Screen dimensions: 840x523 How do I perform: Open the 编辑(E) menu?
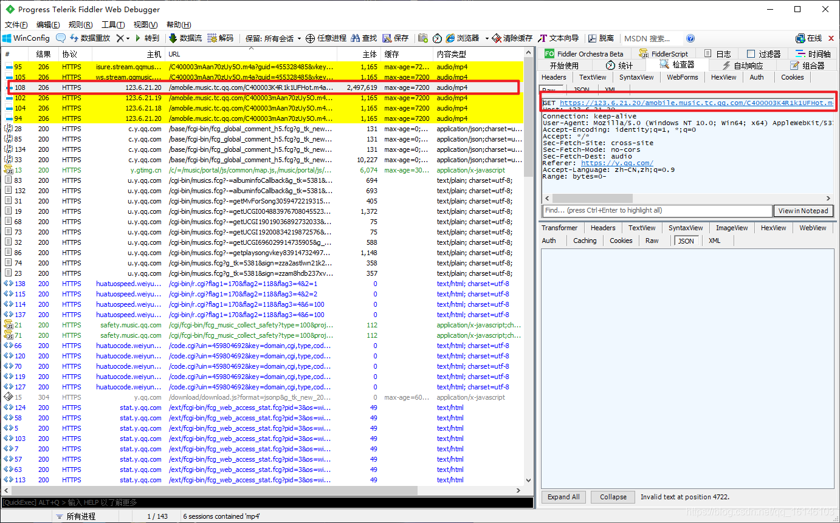pos(48,25)
